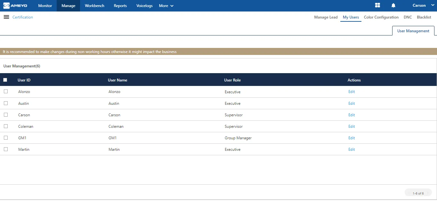Open the Manage menu

[69, 6]
